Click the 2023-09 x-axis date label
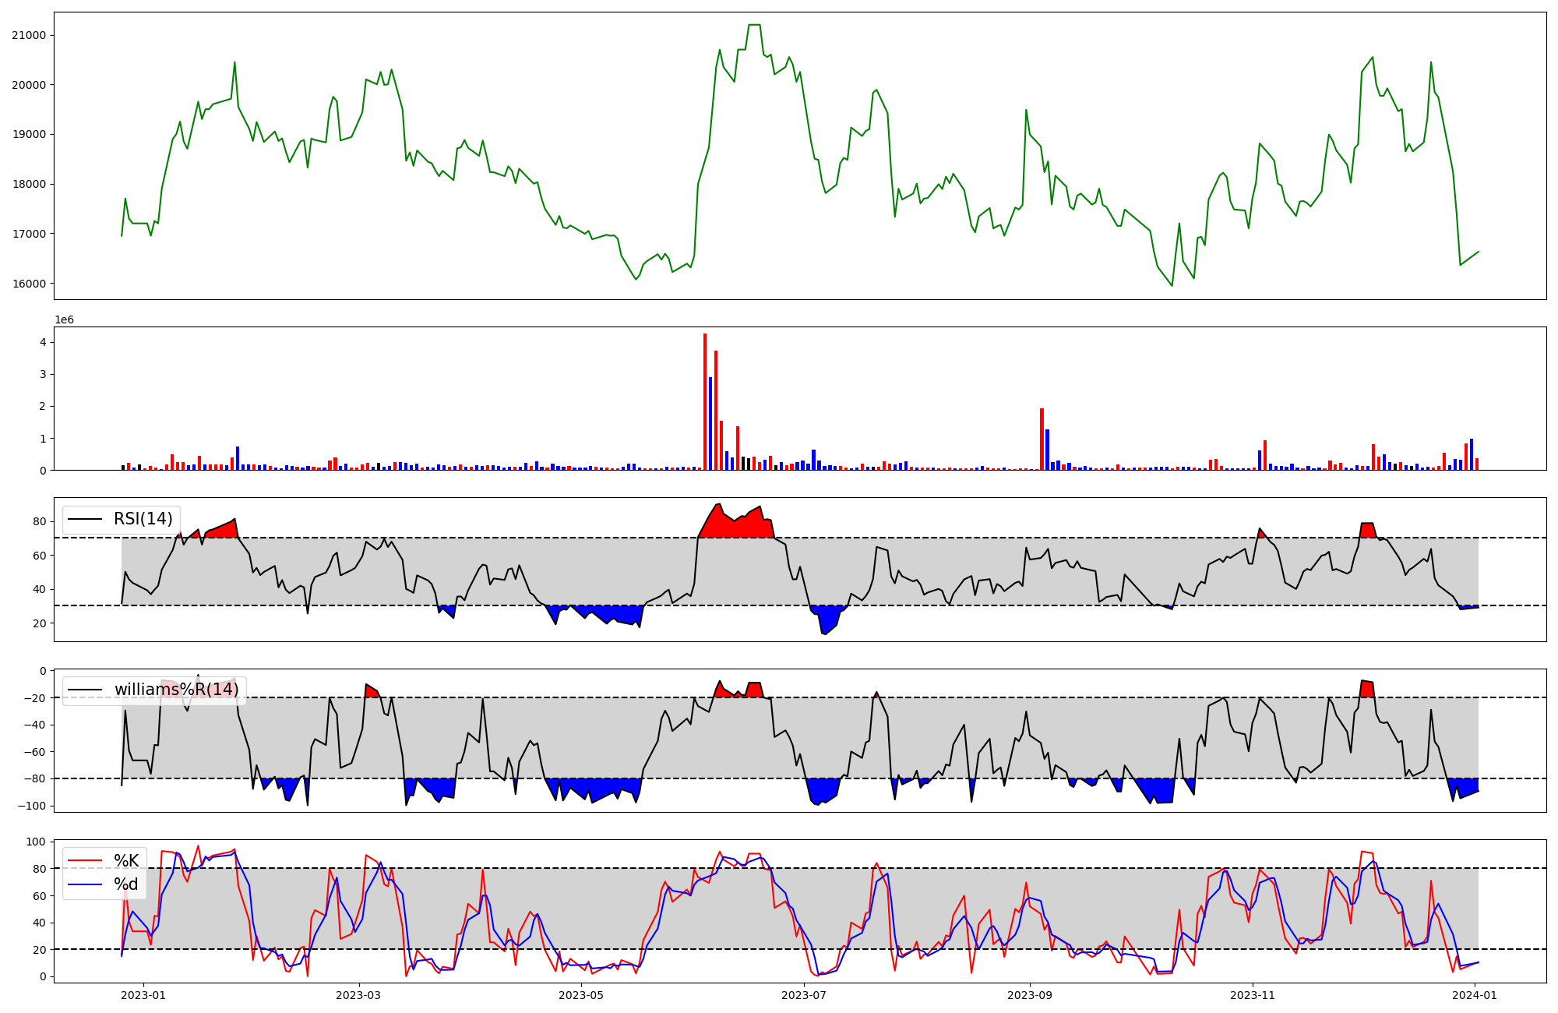The width and height of the screenshot is (1558, 1013). 1030,995
